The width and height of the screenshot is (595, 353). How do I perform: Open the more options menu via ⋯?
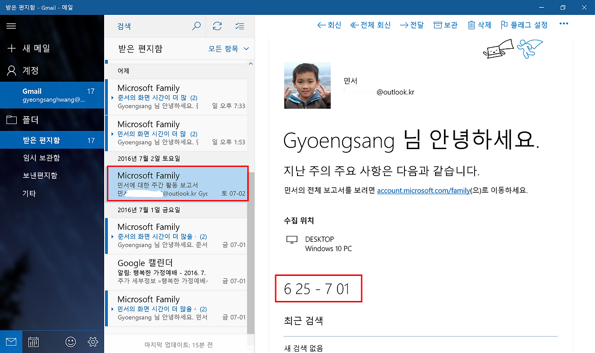pos(563,25)
